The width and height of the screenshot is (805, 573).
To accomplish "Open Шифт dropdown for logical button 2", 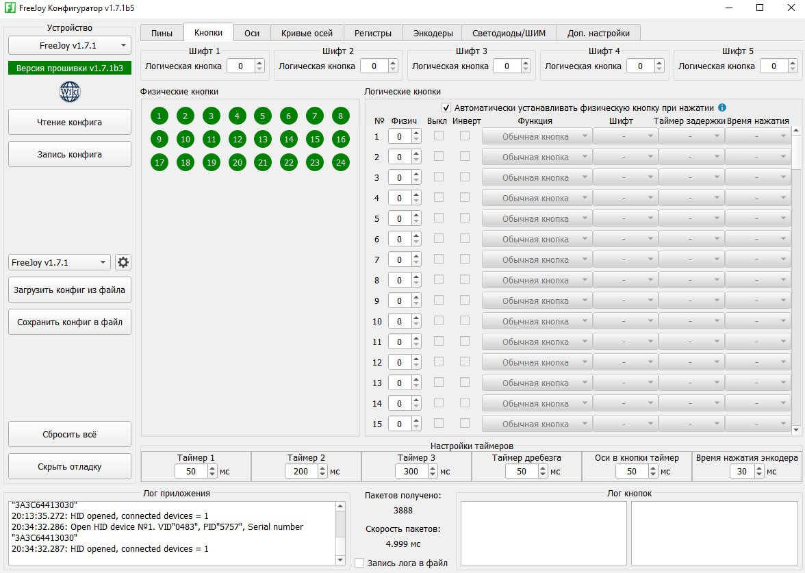I will coord(625,157).
